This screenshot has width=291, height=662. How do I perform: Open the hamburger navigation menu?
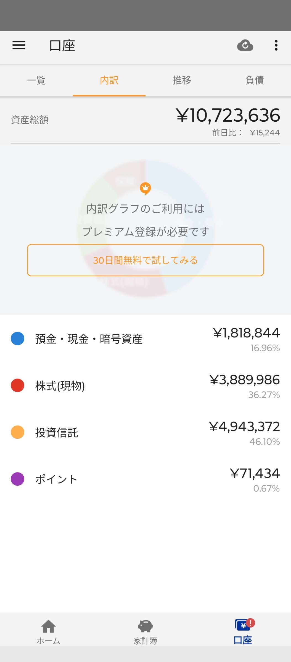coord(19,45)
